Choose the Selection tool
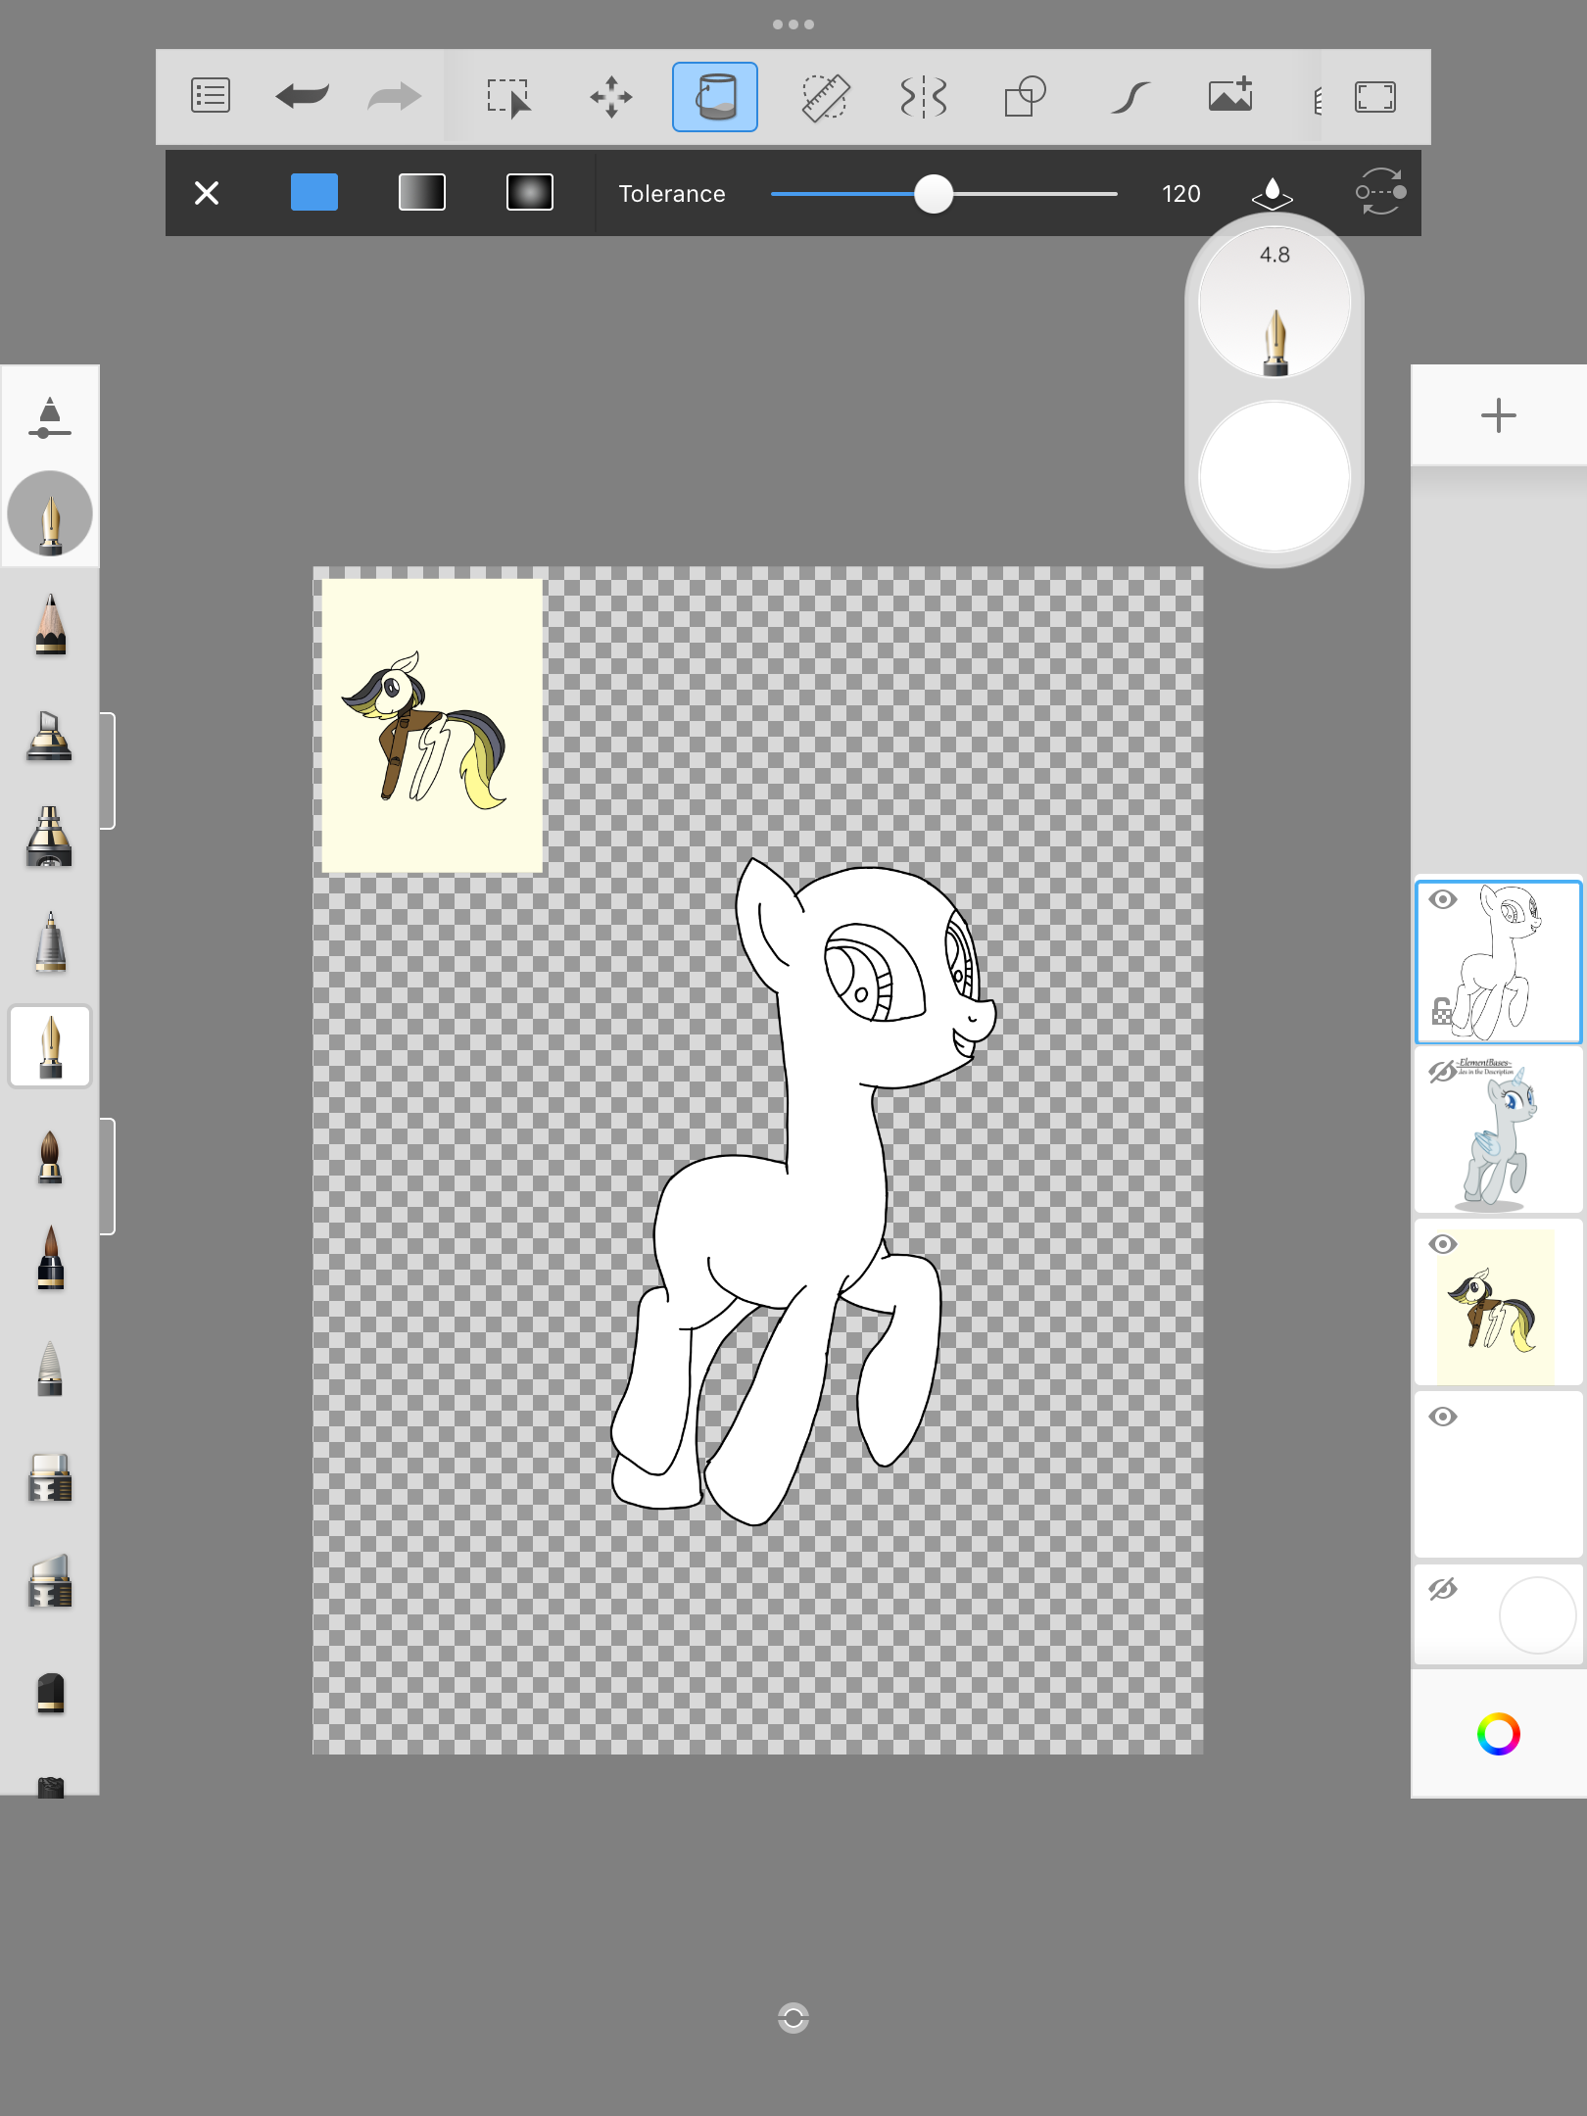 pyautogui.click(x=508, y=97)
